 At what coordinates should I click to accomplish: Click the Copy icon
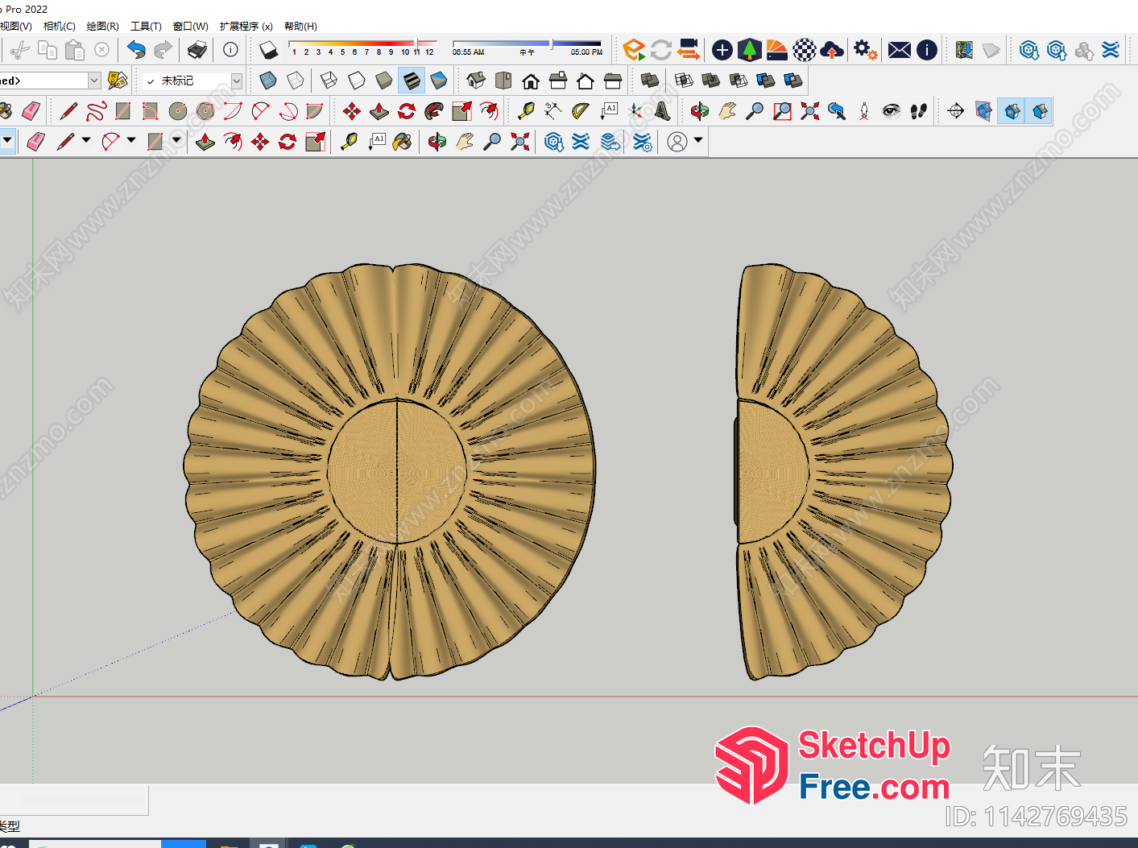(48, 50)
